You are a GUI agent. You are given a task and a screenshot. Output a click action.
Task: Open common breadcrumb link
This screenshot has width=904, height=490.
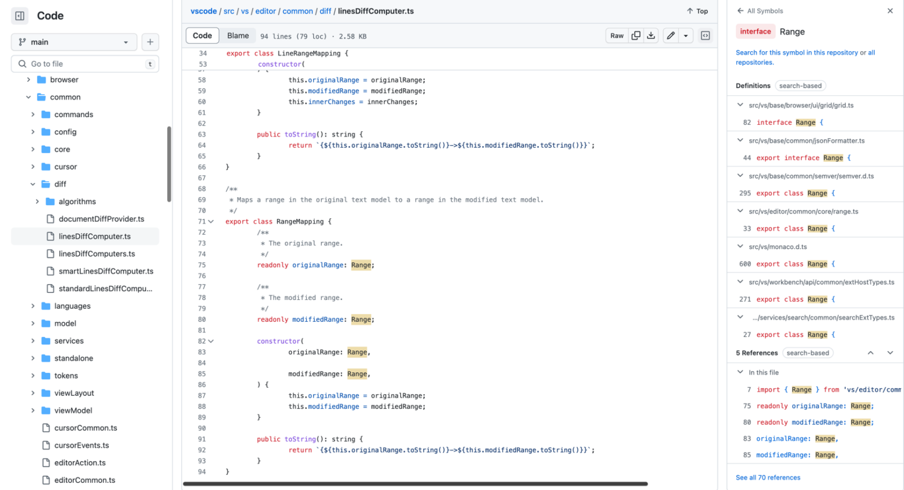pyautogui.click(x=298, y=11)
